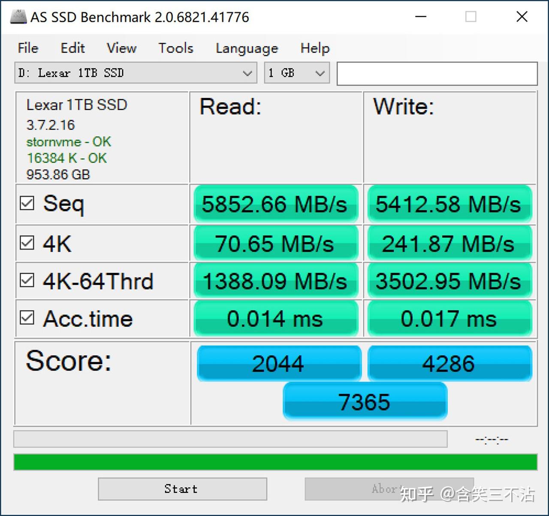The image size is (549, 516).
Task: Open the File menu
Action: pos(27,48)
